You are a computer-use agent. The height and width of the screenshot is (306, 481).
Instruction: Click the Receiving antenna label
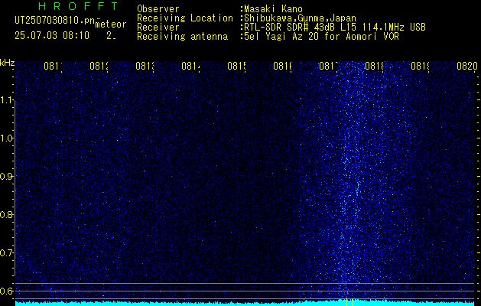click(x=182, y=37)
